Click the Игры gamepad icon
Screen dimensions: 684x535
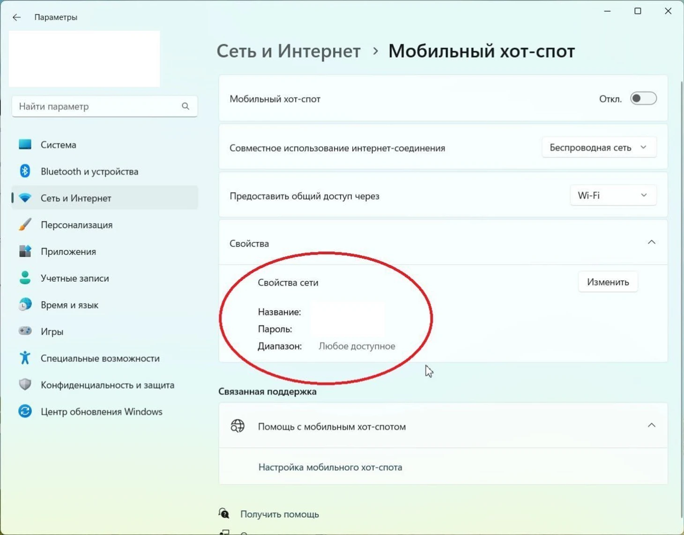pos(25,331)
